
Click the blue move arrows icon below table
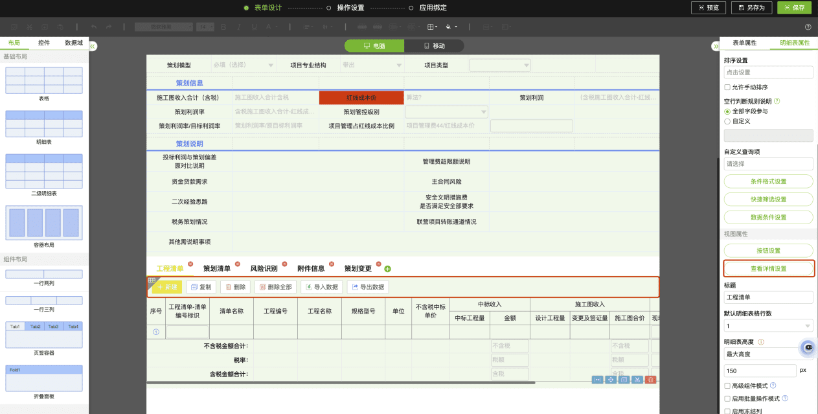pyautogui.click(x=610, y=380)
